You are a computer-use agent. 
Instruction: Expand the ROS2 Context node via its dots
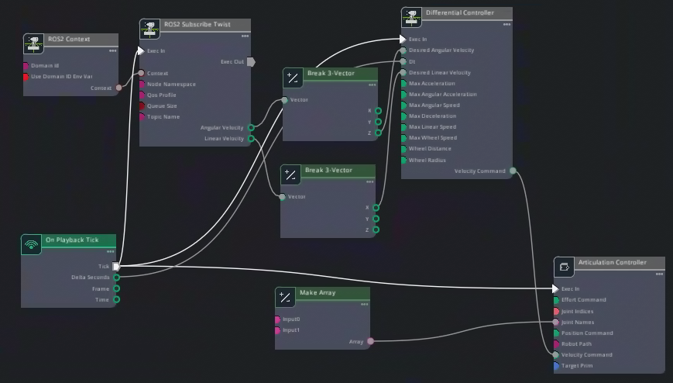[x=112, y=51]
